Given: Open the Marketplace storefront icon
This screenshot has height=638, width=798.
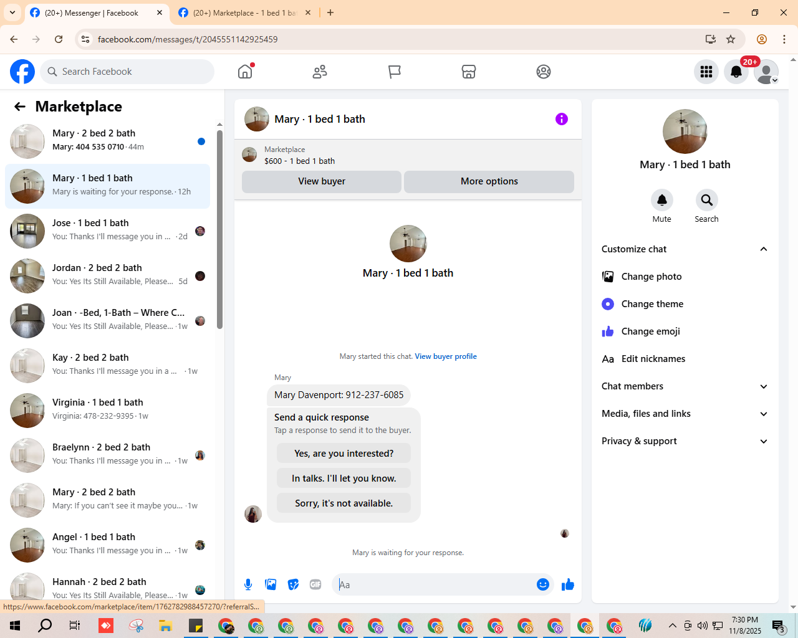Looking at the screenshot, I should [469, 72].
